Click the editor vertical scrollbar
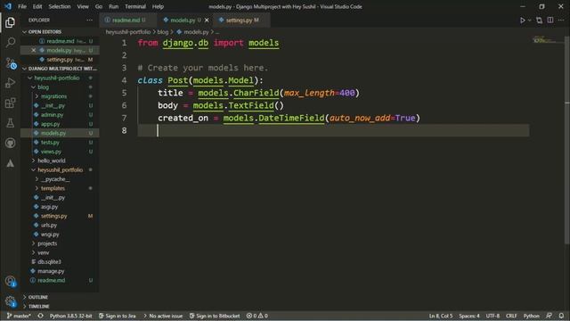This screenshot has width=570, height=321. [x=567, y=140]
